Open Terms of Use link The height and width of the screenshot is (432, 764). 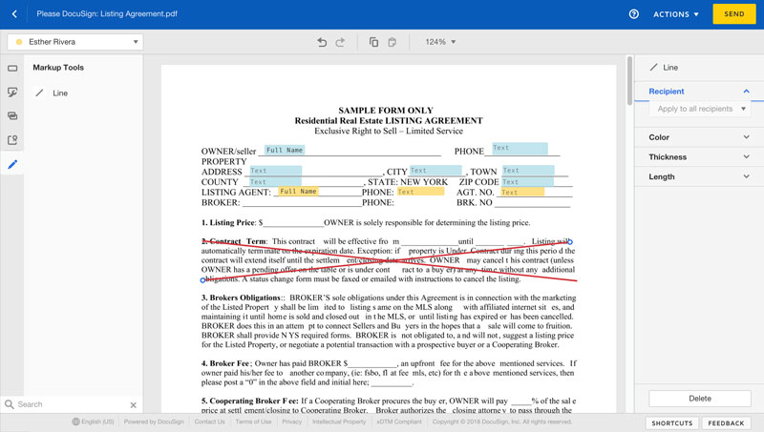[253, 422]
